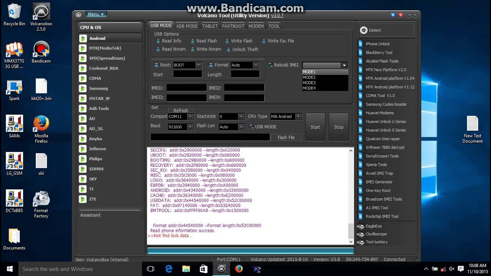
Task: Choose MODE2 from the dropdown list
Action: pyautogui.click(x=325, y=77)
